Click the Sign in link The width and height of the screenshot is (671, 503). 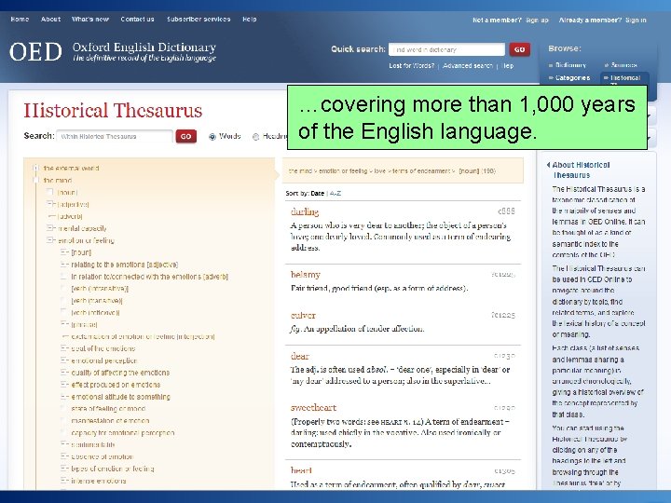636,20
